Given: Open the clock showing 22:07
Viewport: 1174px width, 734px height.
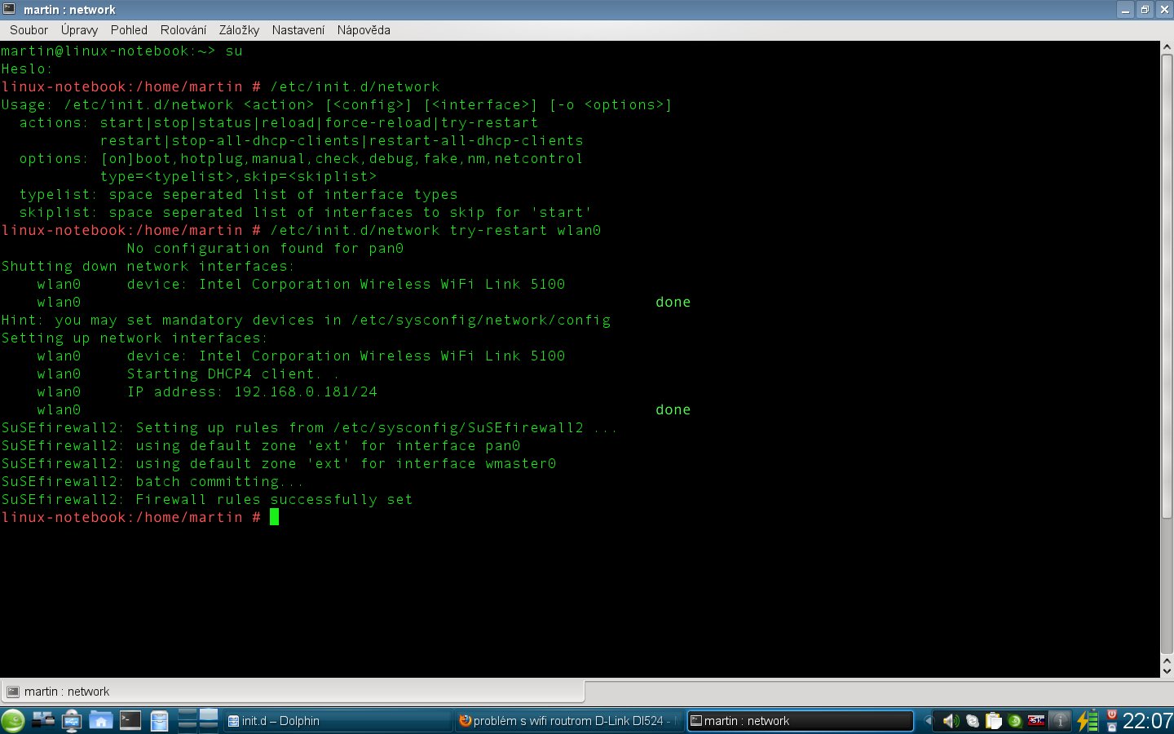Looking at the screenshot, I should (x=1147, y=721).
